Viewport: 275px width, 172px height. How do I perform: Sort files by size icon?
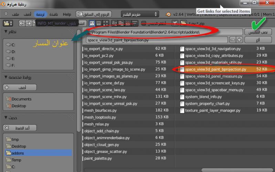click(135, 23)
